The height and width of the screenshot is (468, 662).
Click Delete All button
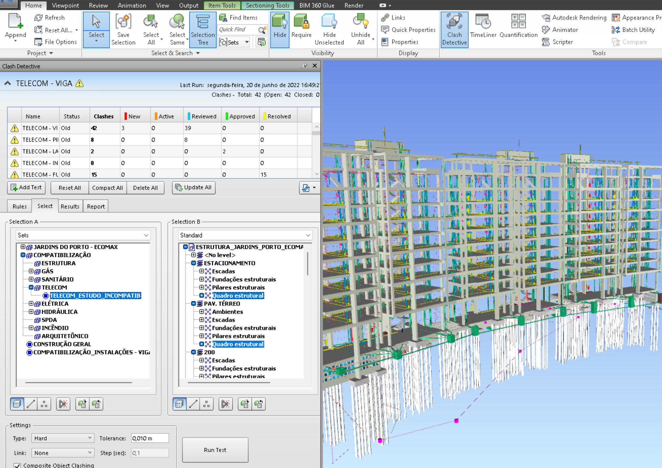pyautogui.click(x=145, y=188)
